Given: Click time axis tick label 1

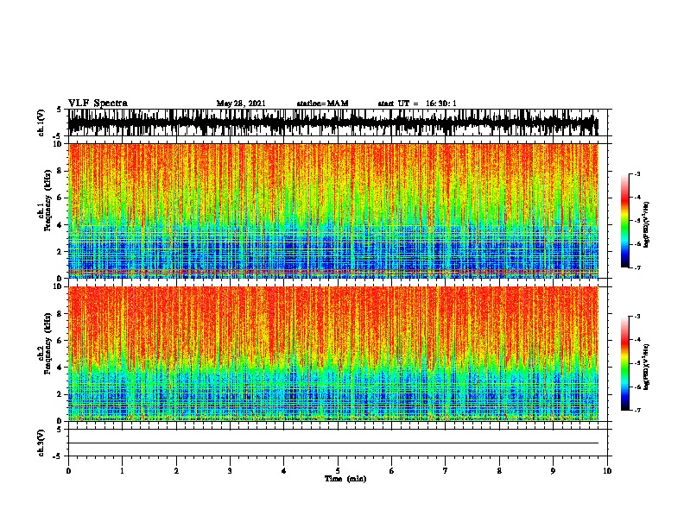Looking at the screenshot, I should click(123, 471).
